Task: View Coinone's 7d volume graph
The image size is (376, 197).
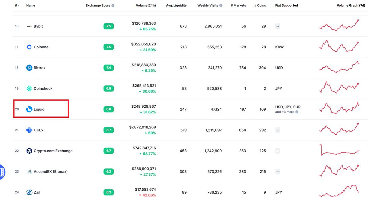Action: pyautogui.click(x=339, y=46)
